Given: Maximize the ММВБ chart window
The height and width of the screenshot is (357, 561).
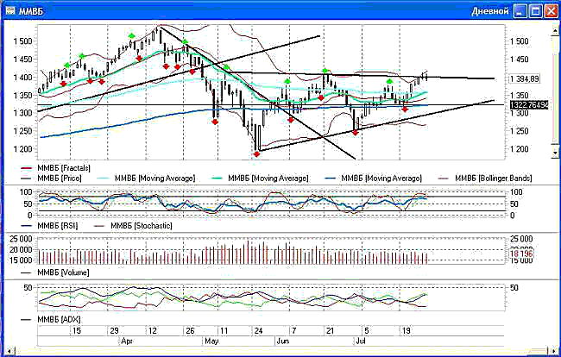Looking at the screenshot, I should click(x=536, y=11).
